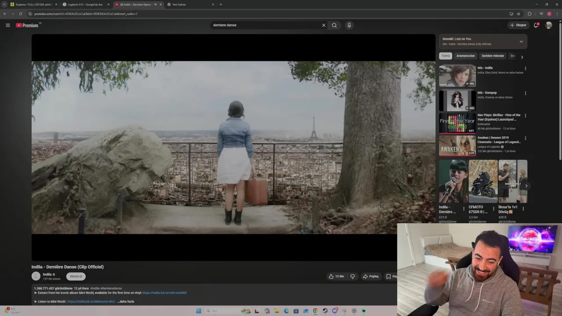Open the Indila channel name link
562x316 pixels.
[47, 274]
